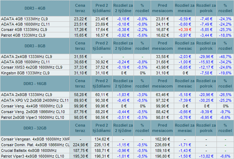Select current price 17,26 € cell
The width and height of the screenshot is (234, 159).
(80, 30)
